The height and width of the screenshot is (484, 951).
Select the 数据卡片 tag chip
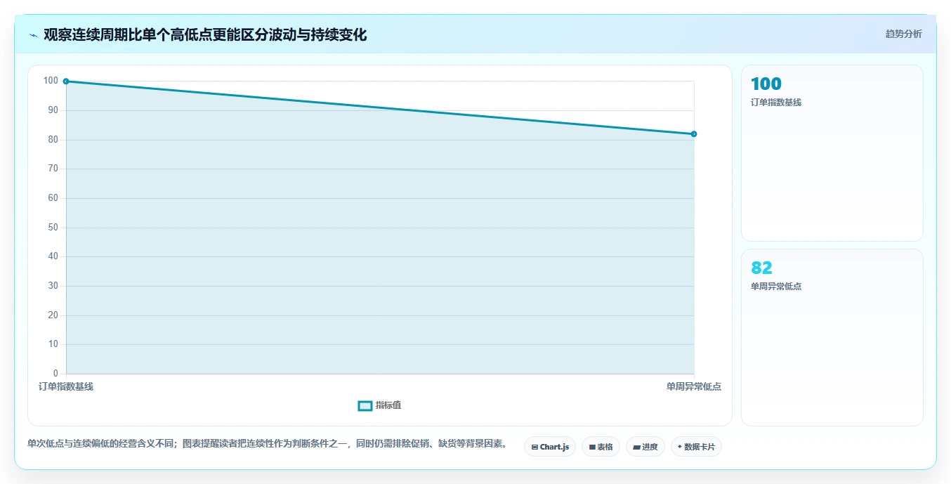point(696,447)
